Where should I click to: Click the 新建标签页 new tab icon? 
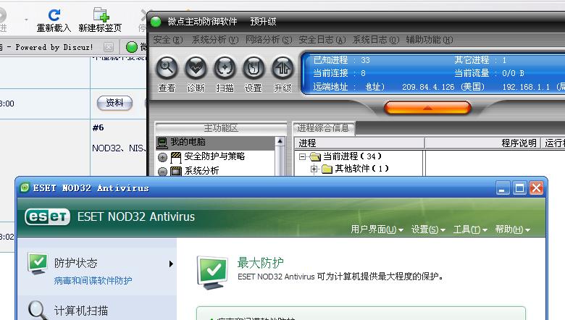[x=101, y=14]
